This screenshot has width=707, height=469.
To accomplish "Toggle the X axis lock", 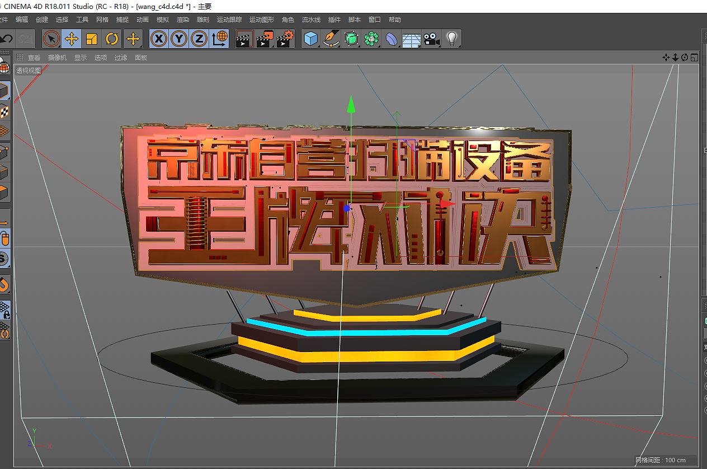I will pyautogui.click(x=159, y=39).
